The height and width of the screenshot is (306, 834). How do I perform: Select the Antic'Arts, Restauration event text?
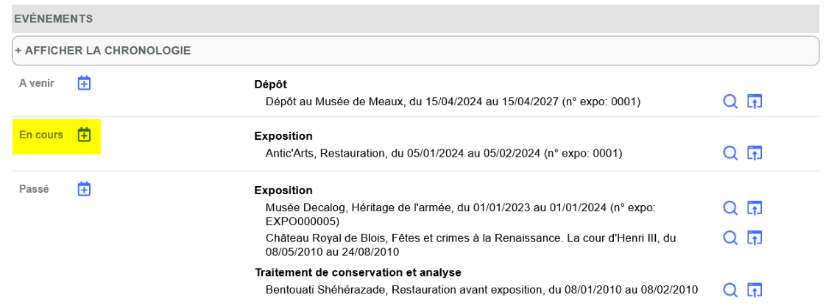click(x=444, y=153)
